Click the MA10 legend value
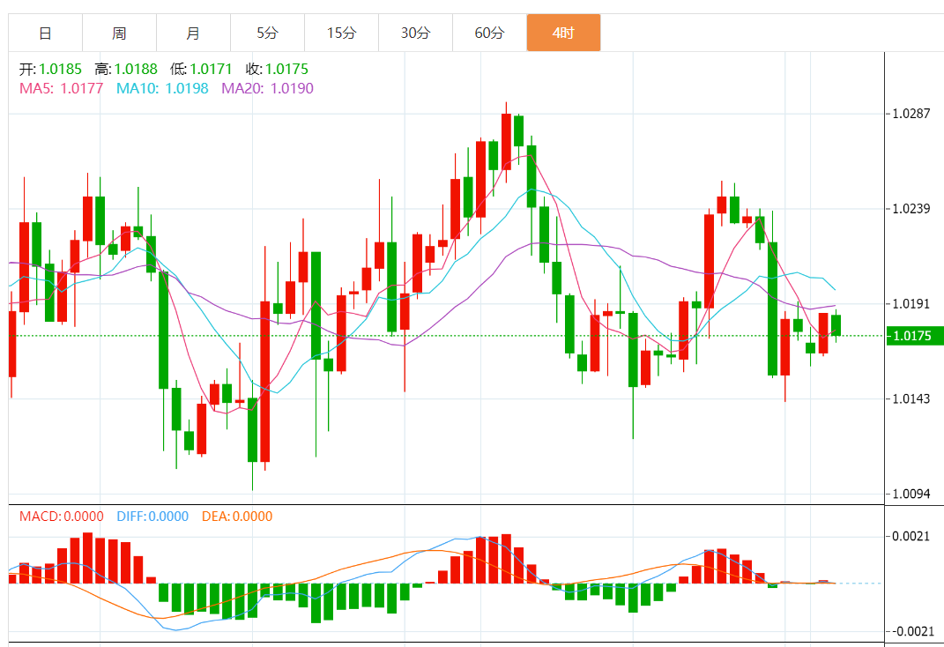Image resolution: width=944 pixels, height=647 pixels. (x=162, y=88)
